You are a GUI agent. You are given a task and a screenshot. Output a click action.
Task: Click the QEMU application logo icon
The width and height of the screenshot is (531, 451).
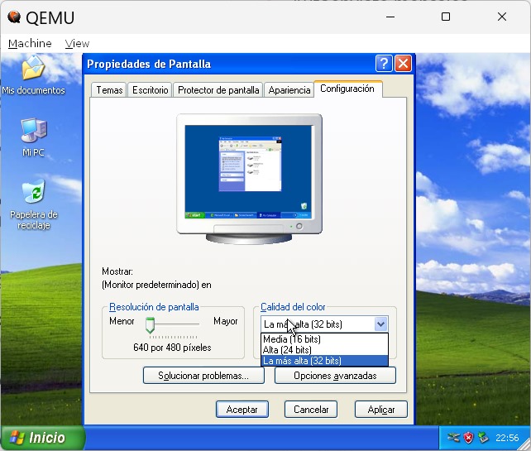pyautogui.click(x=14, y=17)
